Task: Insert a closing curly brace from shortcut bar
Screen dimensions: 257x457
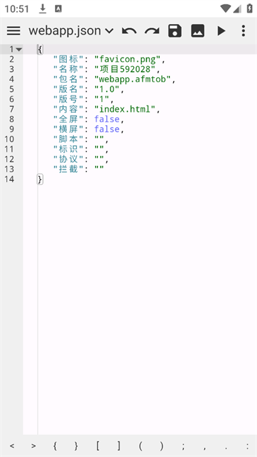Action: coord(76,446)
